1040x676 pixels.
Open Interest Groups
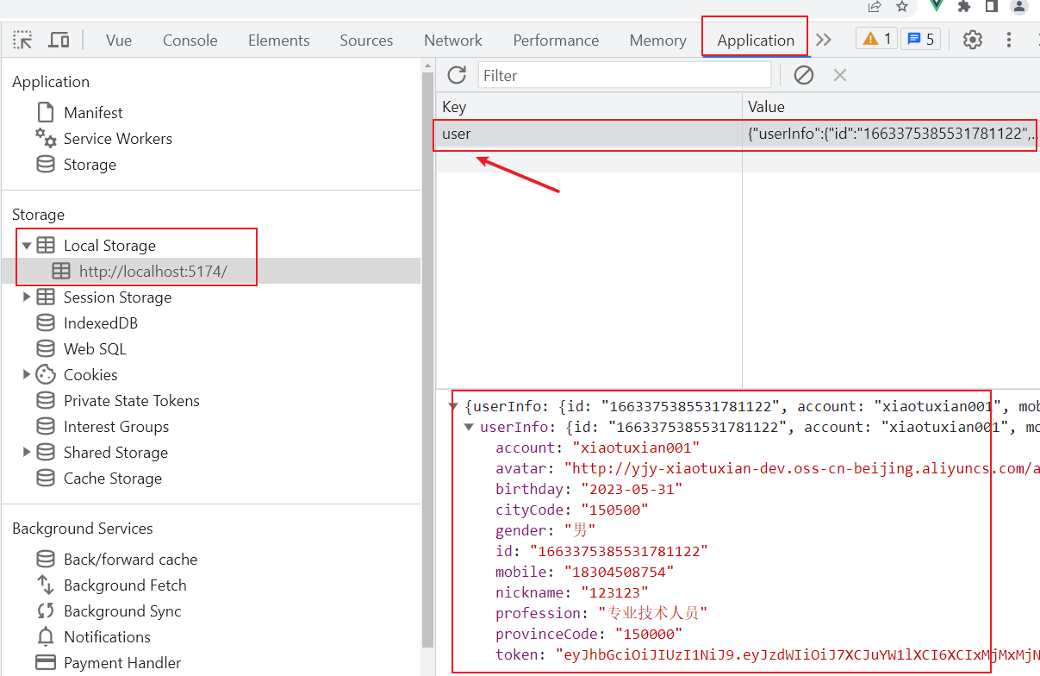click(116, 427)
